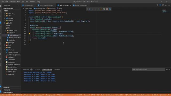The image size is (171, 96).
Task: Open the Explorer more actions ellipsis
Action: [18, 5]
